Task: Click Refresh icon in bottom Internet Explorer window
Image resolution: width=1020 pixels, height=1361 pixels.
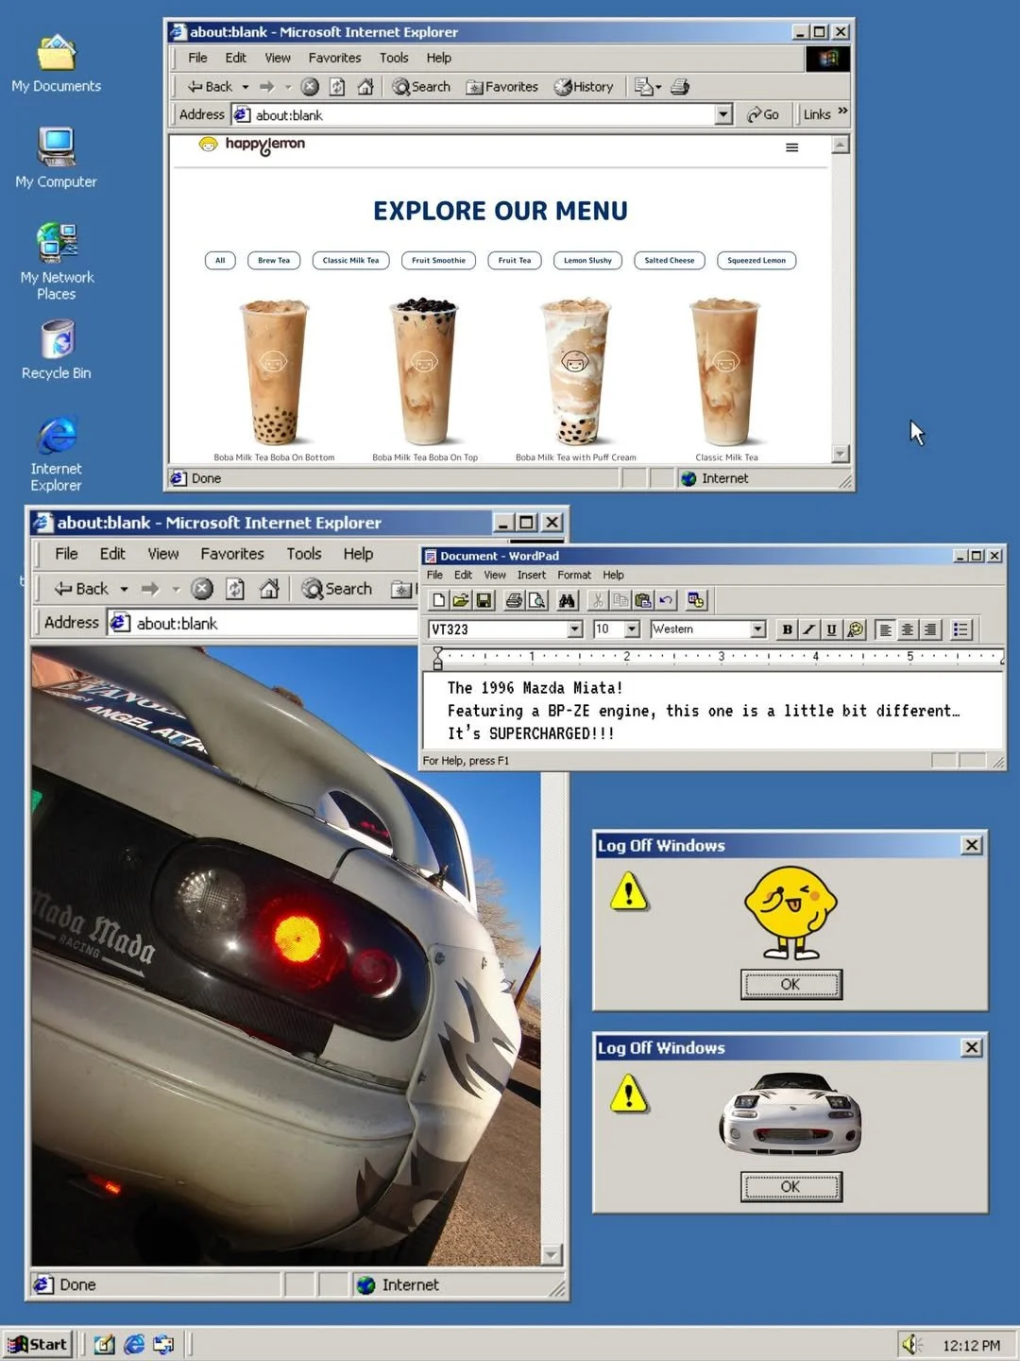Action: point(235,589)
